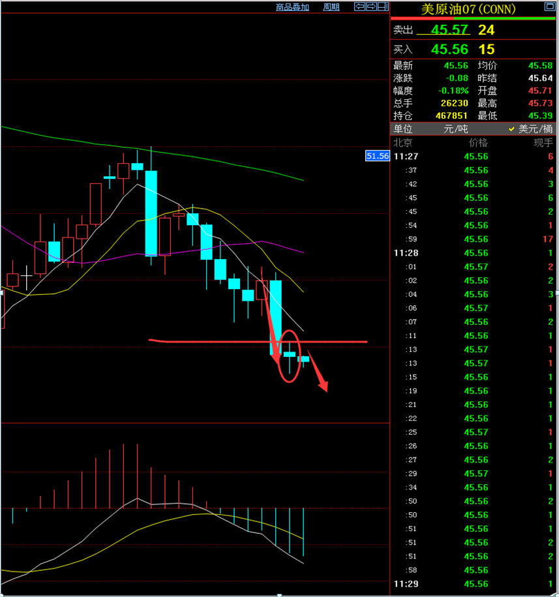
Task: Click the 北京 time column header
Action: (403, 143)
